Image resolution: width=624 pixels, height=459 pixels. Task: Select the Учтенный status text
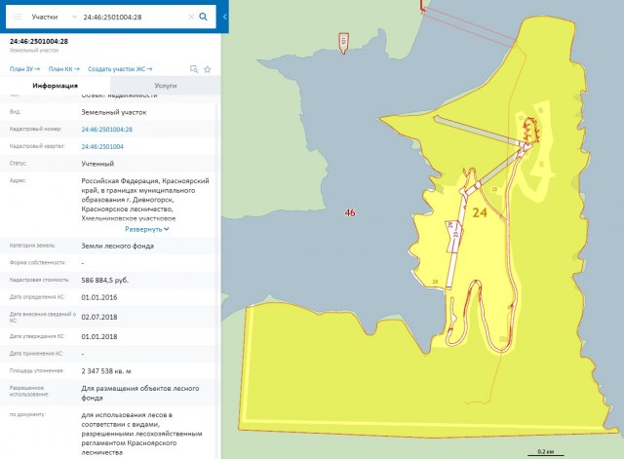(x=97, y=164)
